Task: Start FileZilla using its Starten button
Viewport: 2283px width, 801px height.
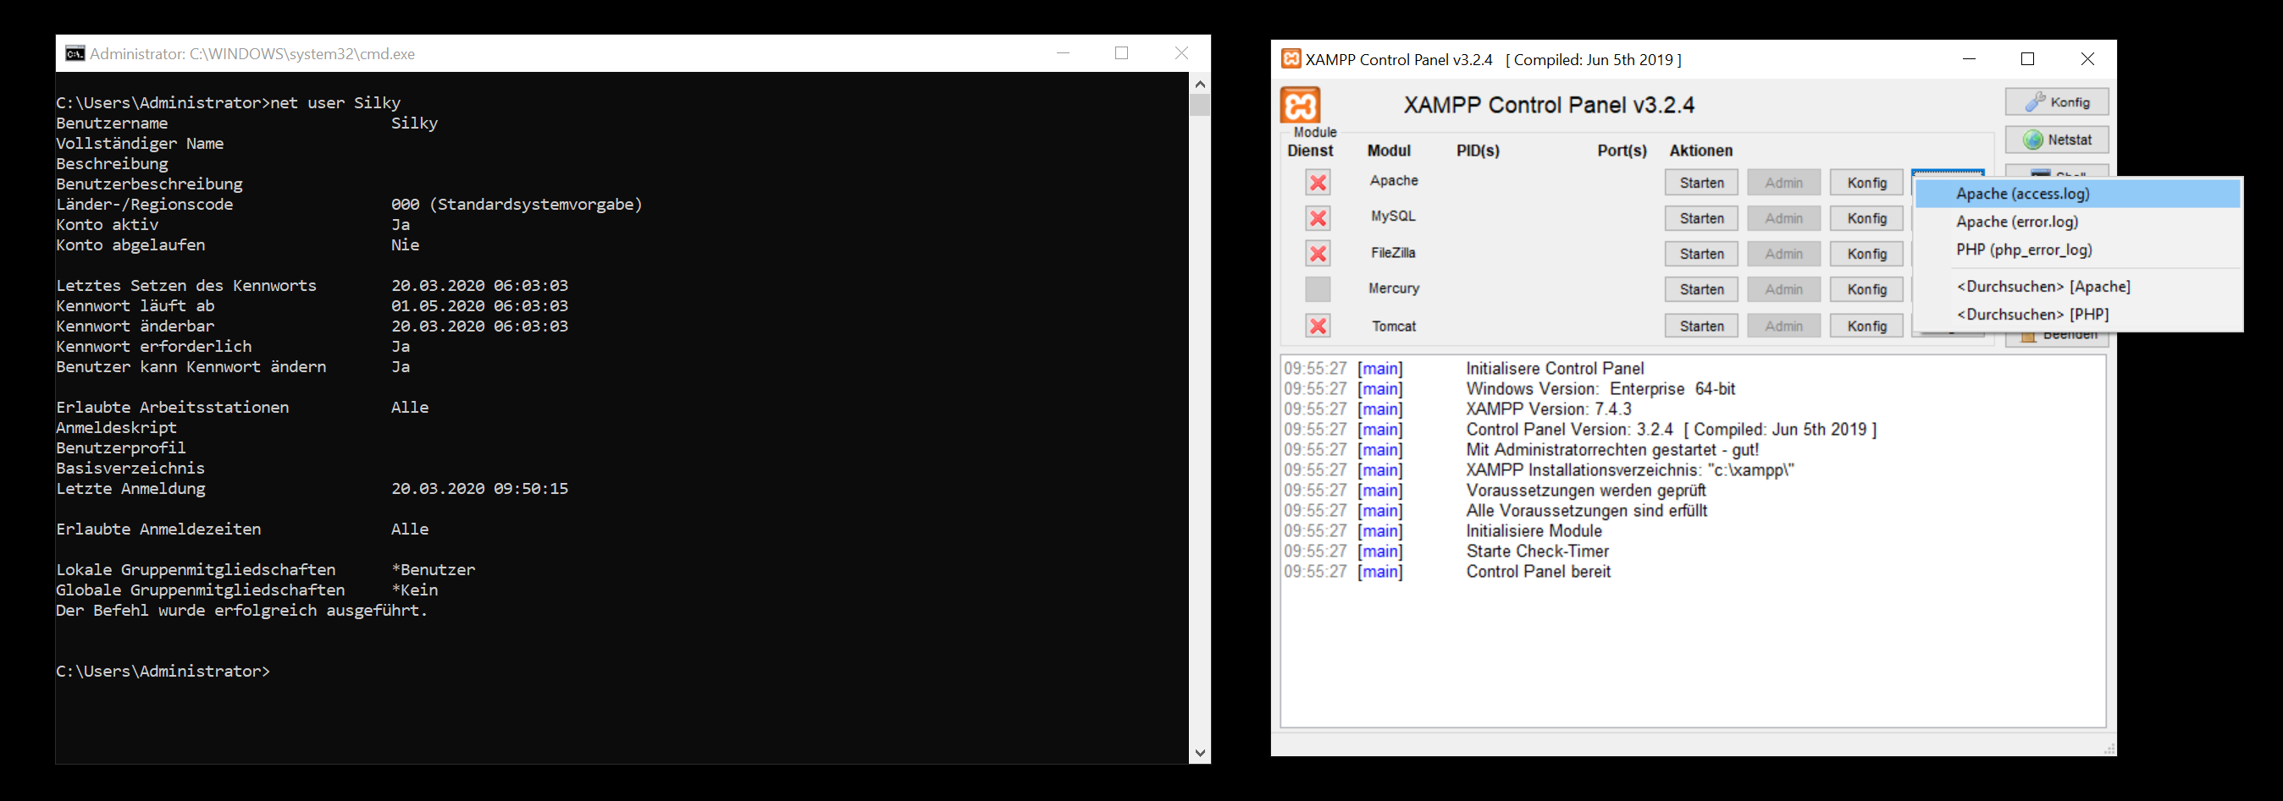Action: click(x=1701, y=253)
